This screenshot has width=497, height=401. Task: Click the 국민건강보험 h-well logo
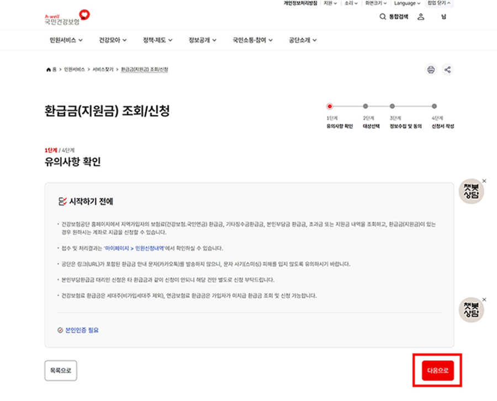[x=67, y=18]
